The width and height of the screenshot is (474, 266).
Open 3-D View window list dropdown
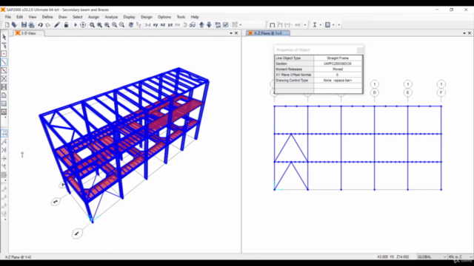point(231,33)
